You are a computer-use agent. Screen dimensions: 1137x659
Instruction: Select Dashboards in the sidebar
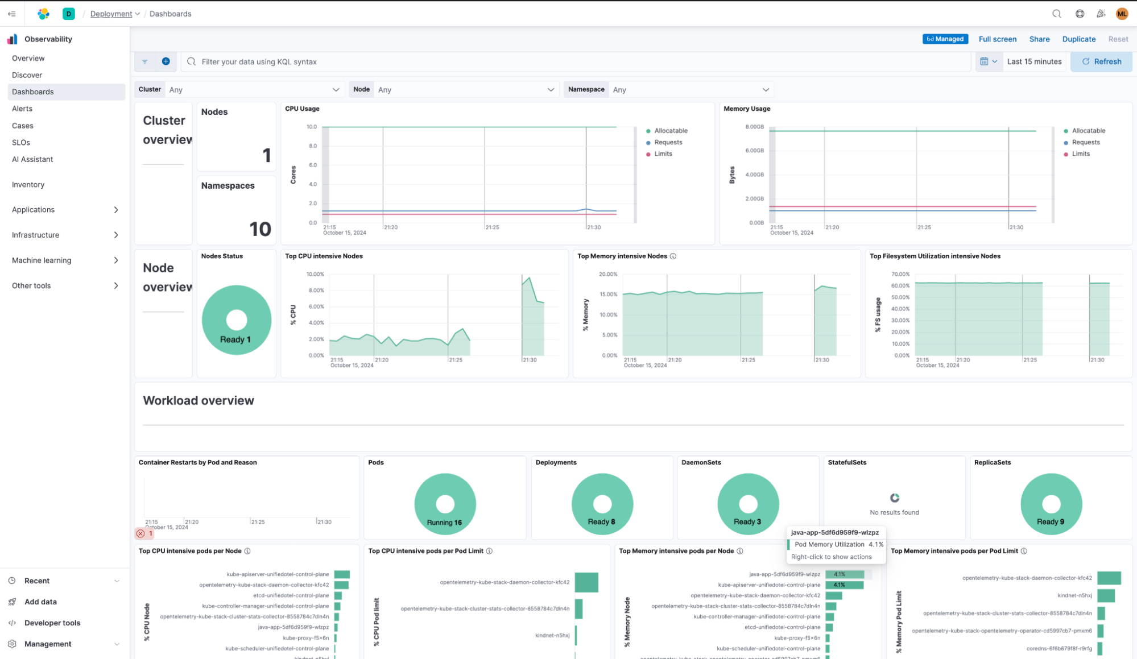click(67, 92)
